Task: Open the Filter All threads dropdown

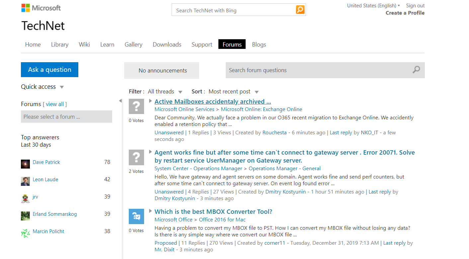Action: [x=165, y=91]
